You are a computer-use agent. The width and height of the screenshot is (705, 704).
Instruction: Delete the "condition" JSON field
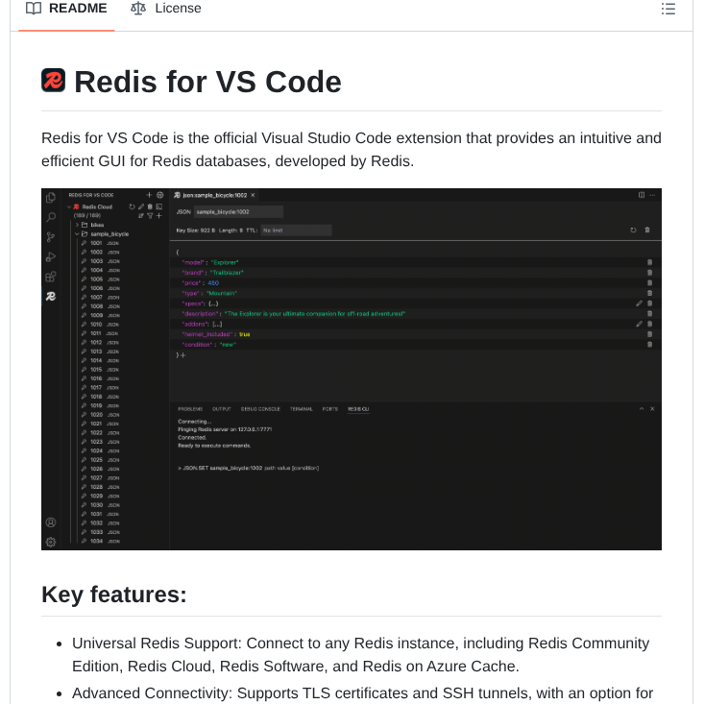(649, 345)
